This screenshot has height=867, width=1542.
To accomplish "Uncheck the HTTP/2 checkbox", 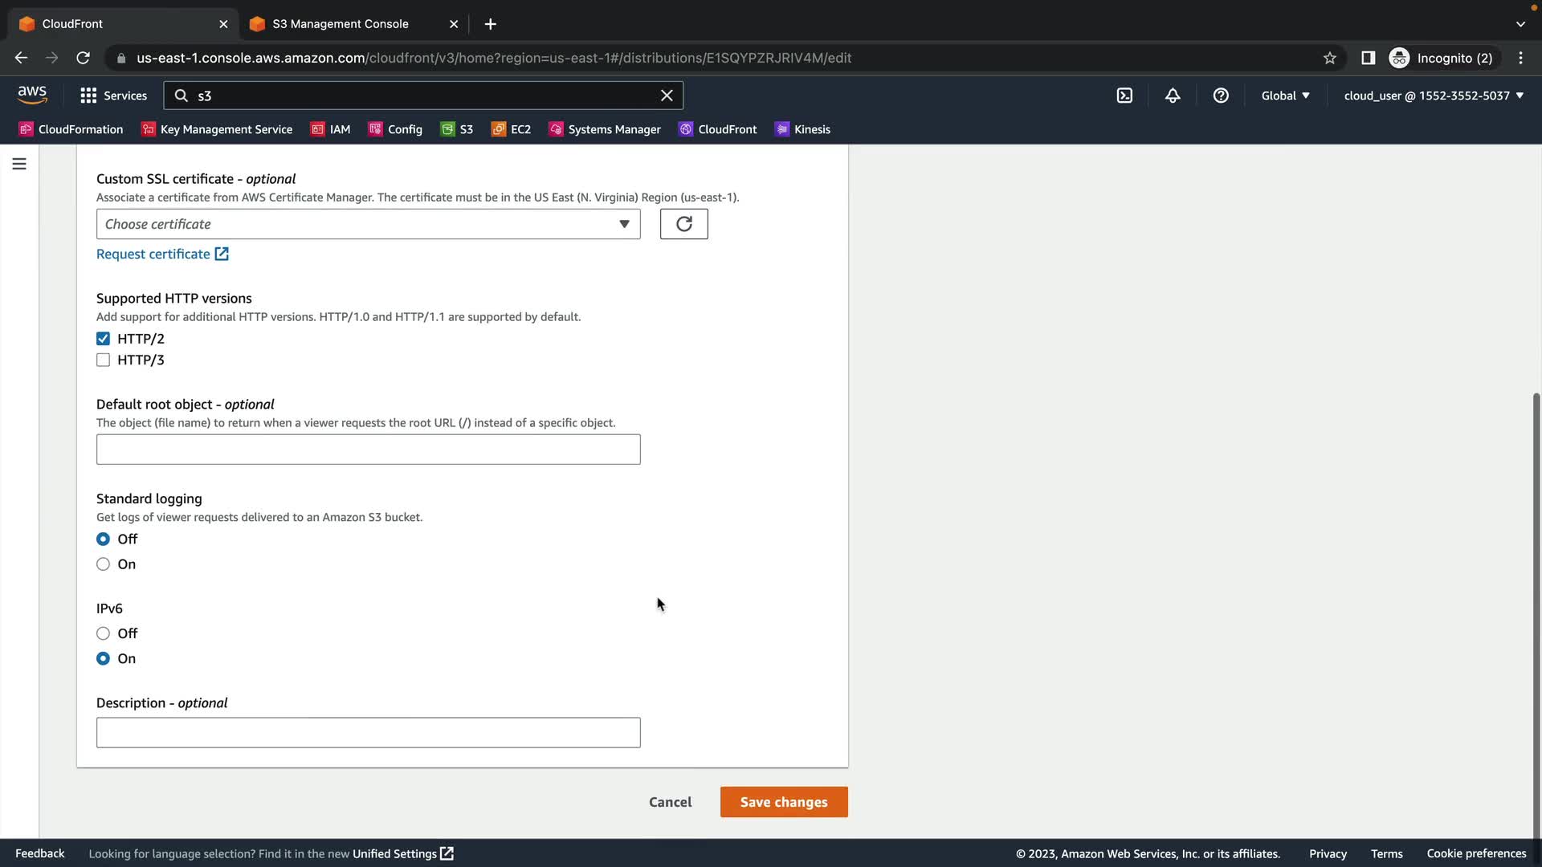I will [x=103, y=339].
